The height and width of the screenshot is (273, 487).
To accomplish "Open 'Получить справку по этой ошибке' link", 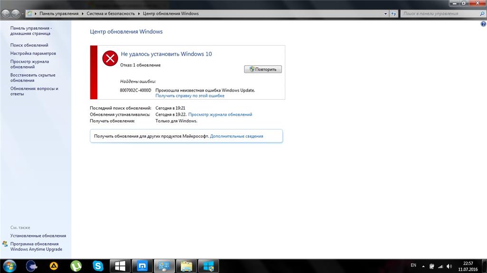I will [190, 95].
